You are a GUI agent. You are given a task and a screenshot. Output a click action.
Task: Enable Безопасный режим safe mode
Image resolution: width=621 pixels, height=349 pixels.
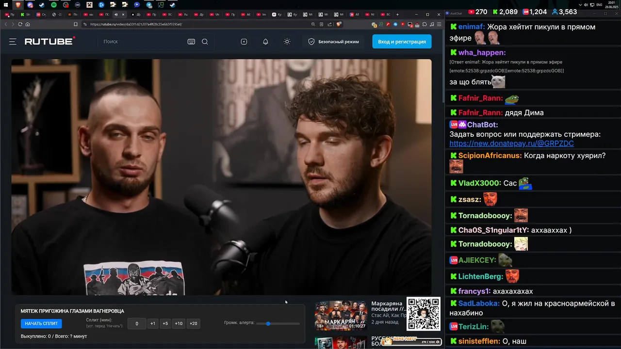click(x=333, y=42)
